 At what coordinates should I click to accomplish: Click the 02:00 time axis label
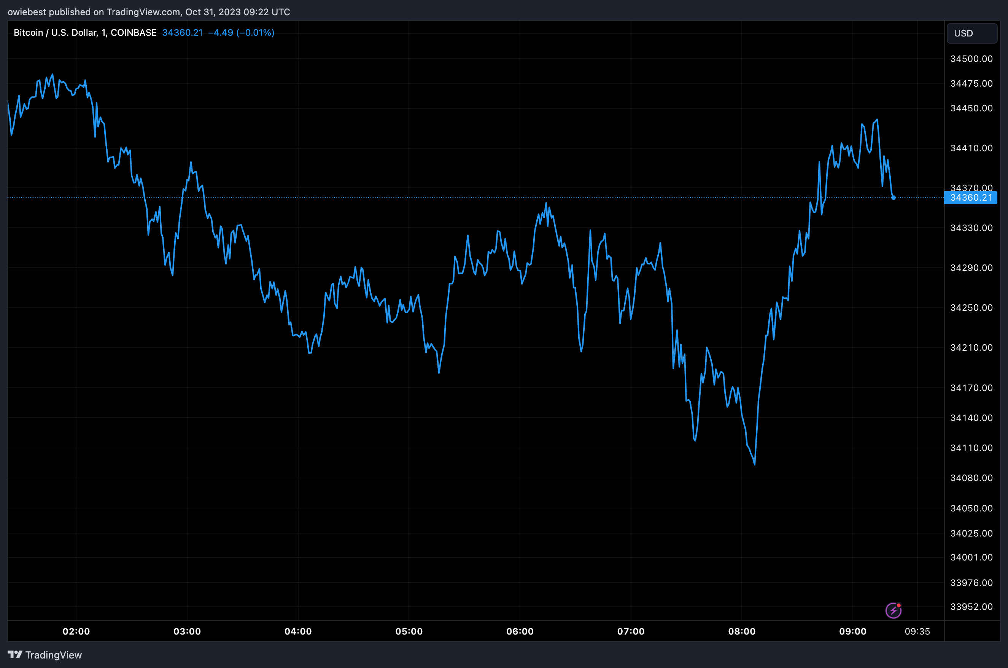click(x=76, y=632)
